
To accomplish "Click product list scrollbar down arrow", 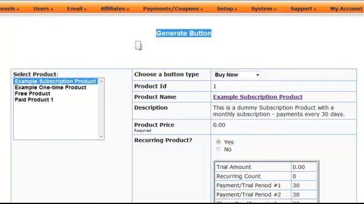I will tap(101, 137).
